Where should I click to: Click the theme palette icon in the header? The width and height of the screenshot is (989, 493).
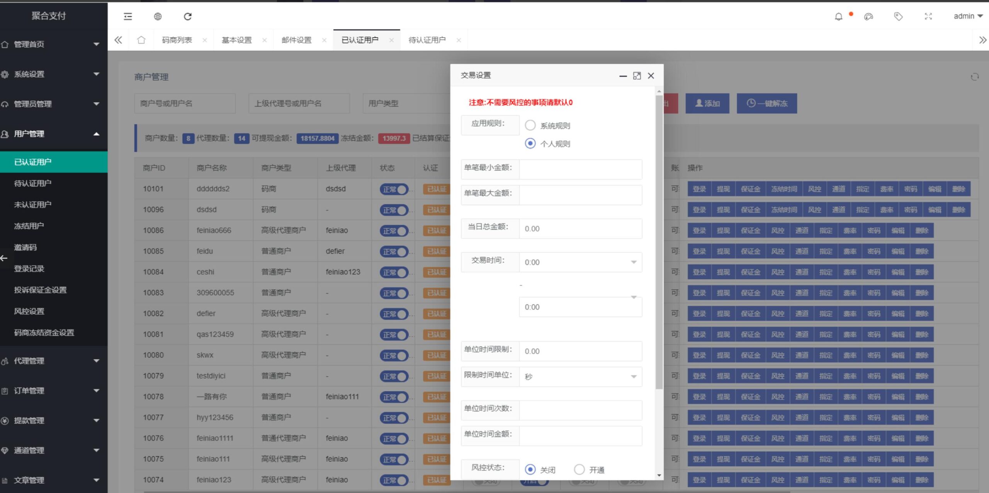pyautogui.click(x=868, y=17)
